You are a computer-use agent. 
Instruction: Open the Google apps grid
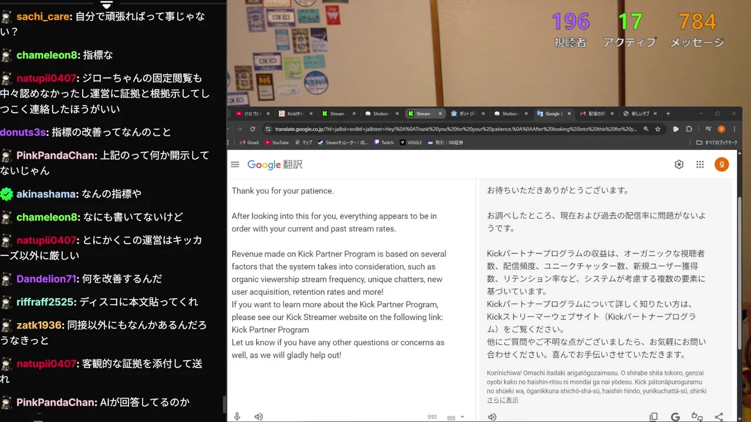[x=700, y=165]
